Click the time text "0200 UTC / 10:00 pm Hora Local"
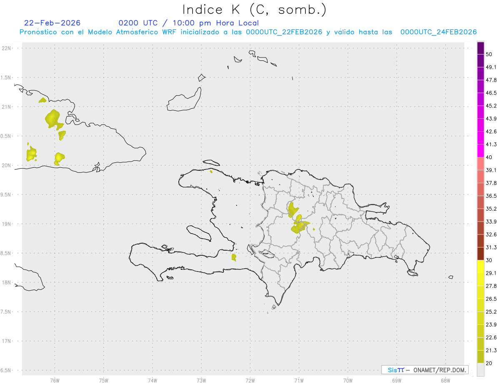 [x=189, y=23]
